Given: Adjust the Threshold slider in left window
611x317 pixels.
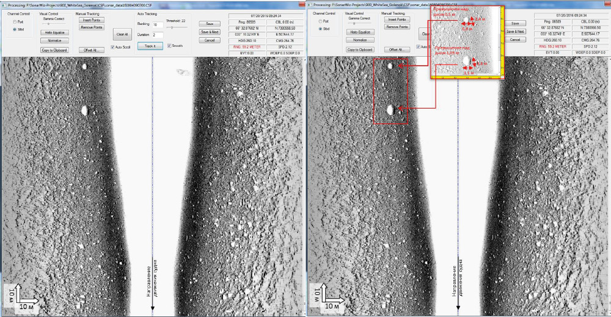Looking at the screenshot, I should 177,27.
